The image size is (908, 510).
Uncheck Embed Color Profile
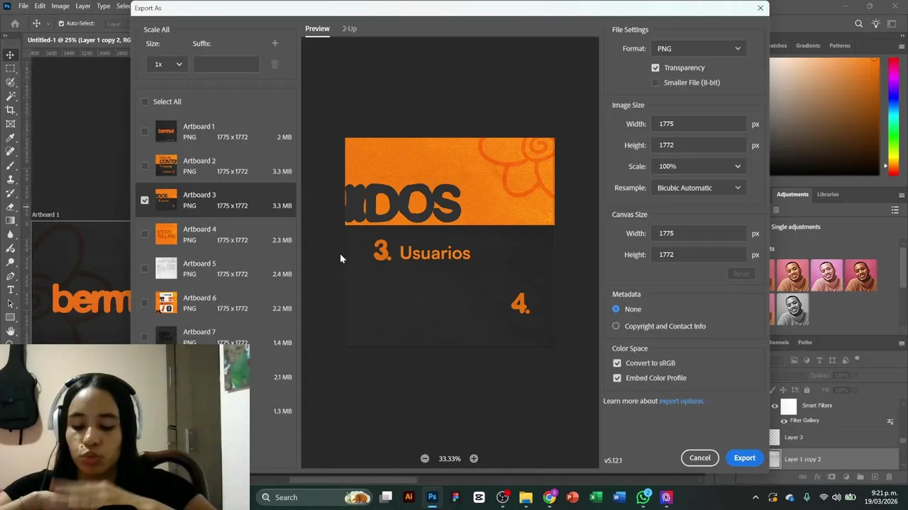pos(617,378)
